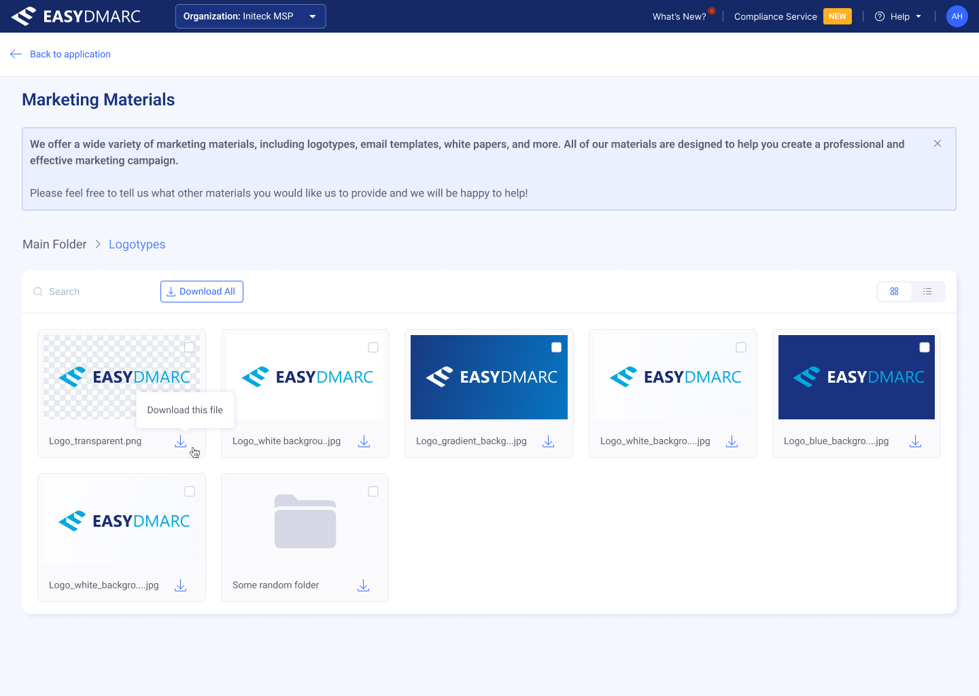Switch to grid view
979x696 pixels.
click(x=894, y=292)
